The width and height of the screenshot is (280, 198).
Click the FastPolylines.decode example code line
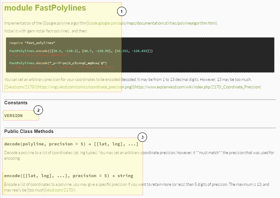(58, 63)
